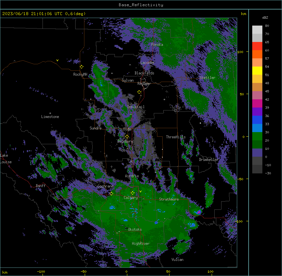
Task: Click the Innisfail city label
Action: click(136, 107)
